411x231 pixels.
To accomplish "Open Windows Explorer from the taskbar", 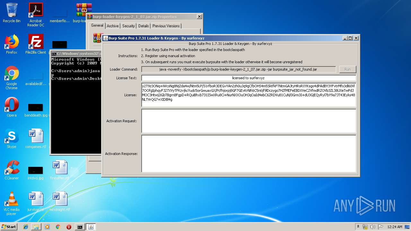I will (36, 227).
